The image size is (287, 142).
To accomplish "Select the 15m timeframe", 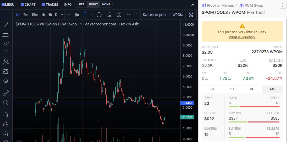I will tap(35, 15).
